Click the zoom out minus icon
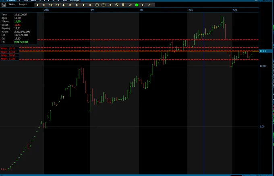Image resolution: width=274 pixels, height=176 pixels. [x=104, y=5]
